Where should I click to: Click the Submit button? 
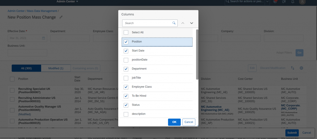point(292,133)
